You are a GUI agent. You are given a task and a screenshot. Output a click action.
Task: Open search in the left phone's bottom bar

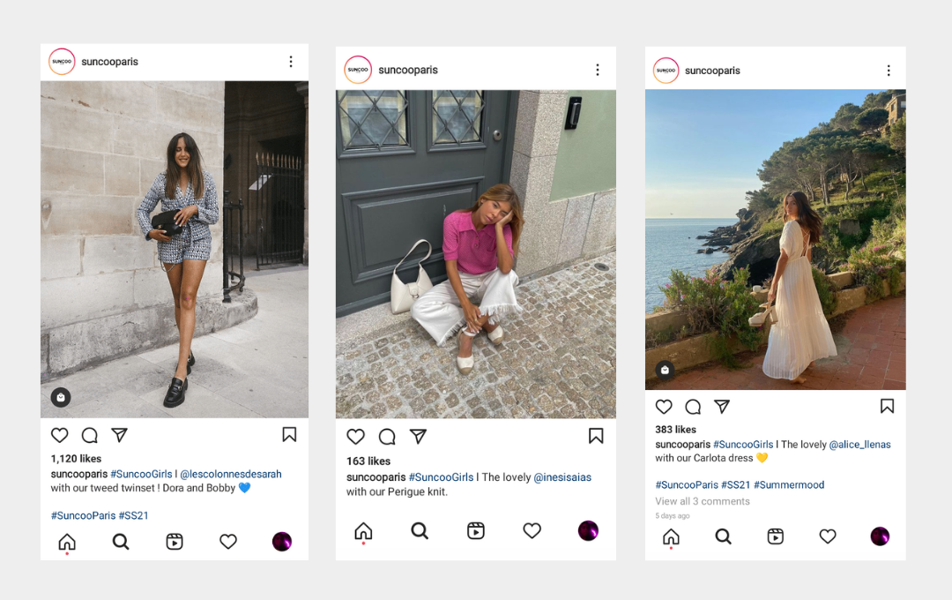tap(121, 541)
